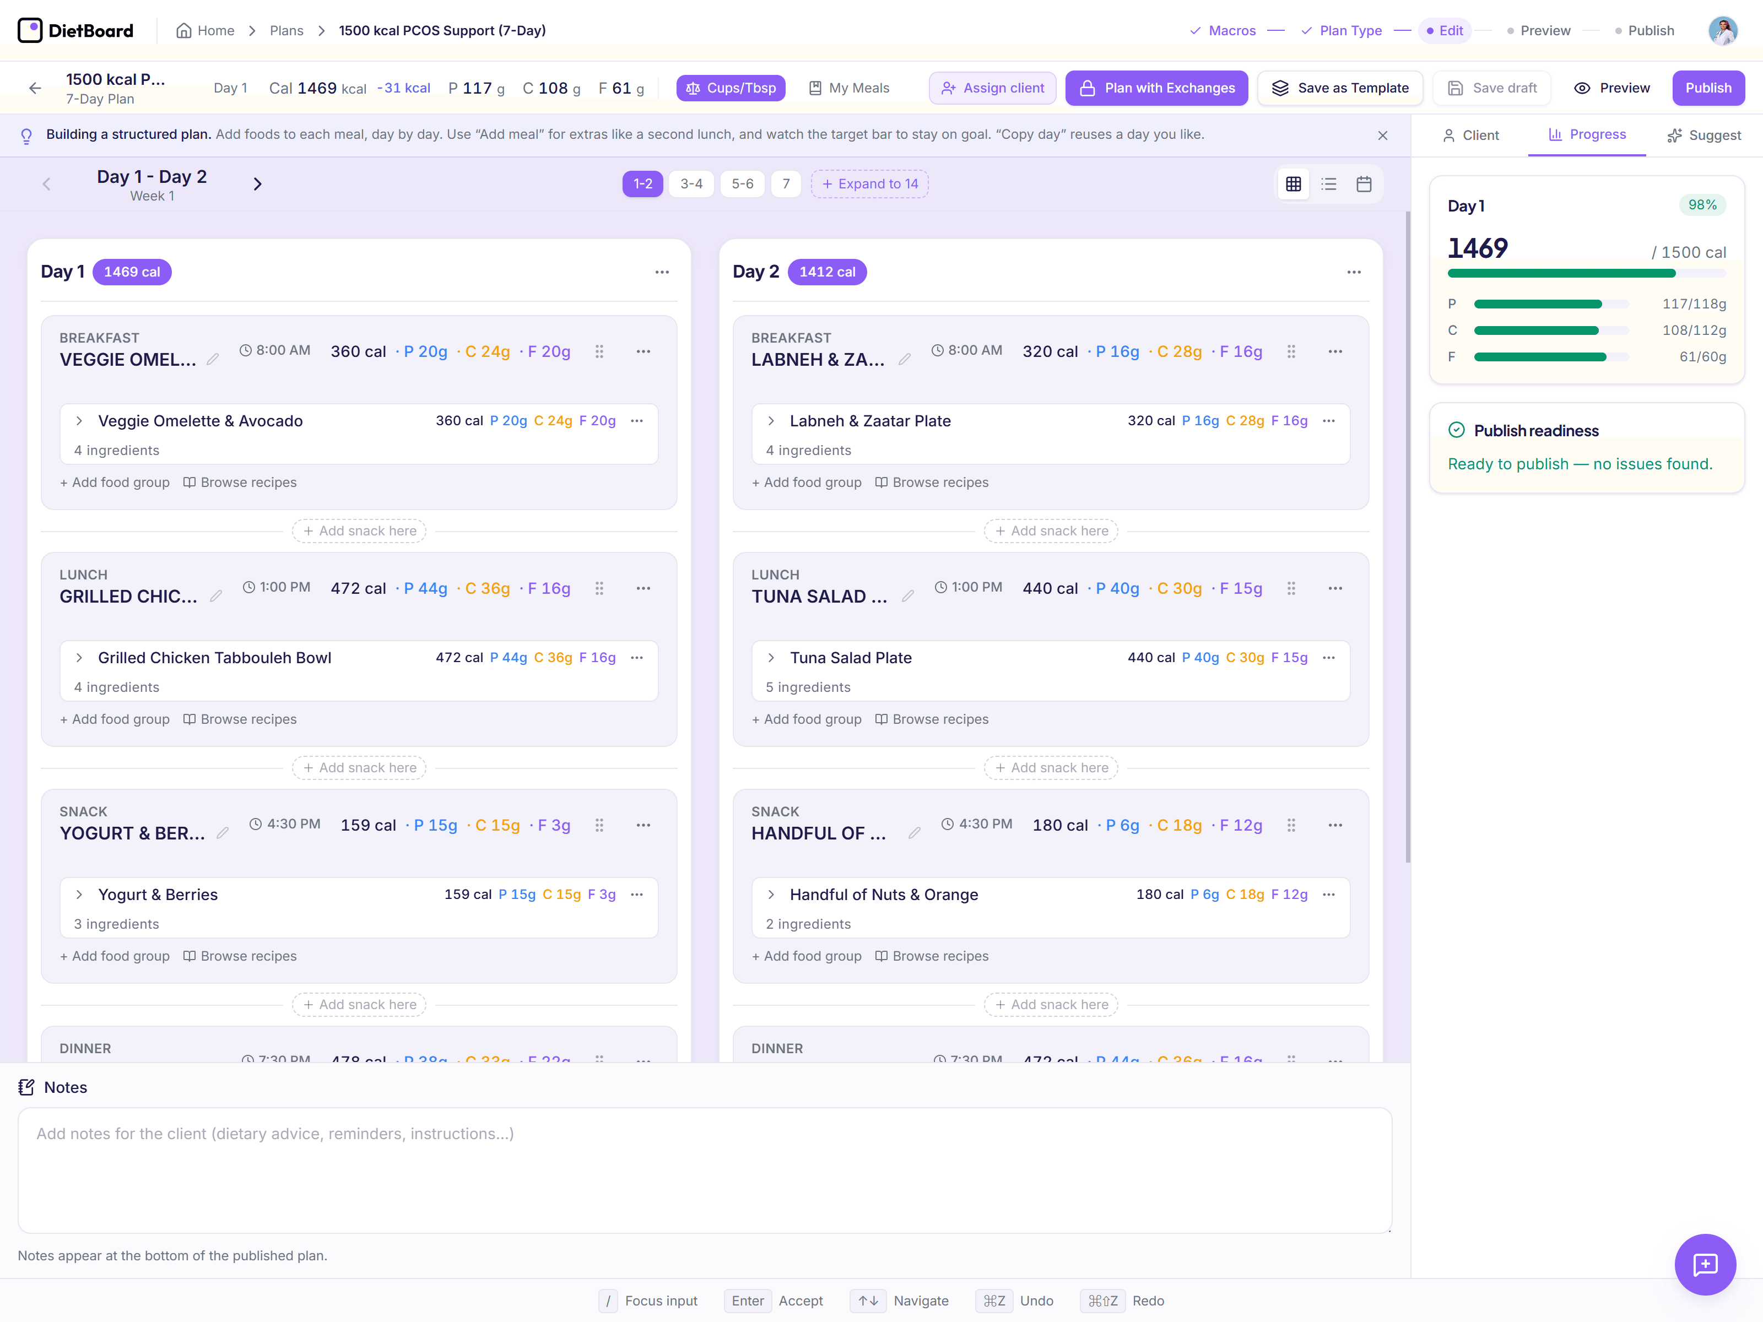1763x1322 pixels.
Task: Go to Plan Type step
Action: (x=1342, y=31)
